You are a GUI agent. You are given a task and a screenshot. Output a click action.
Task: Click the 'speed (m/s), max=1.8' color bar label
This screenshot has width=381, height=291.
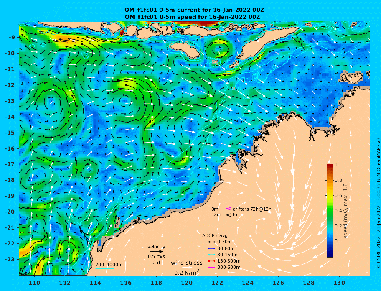[x=346, y=211]
